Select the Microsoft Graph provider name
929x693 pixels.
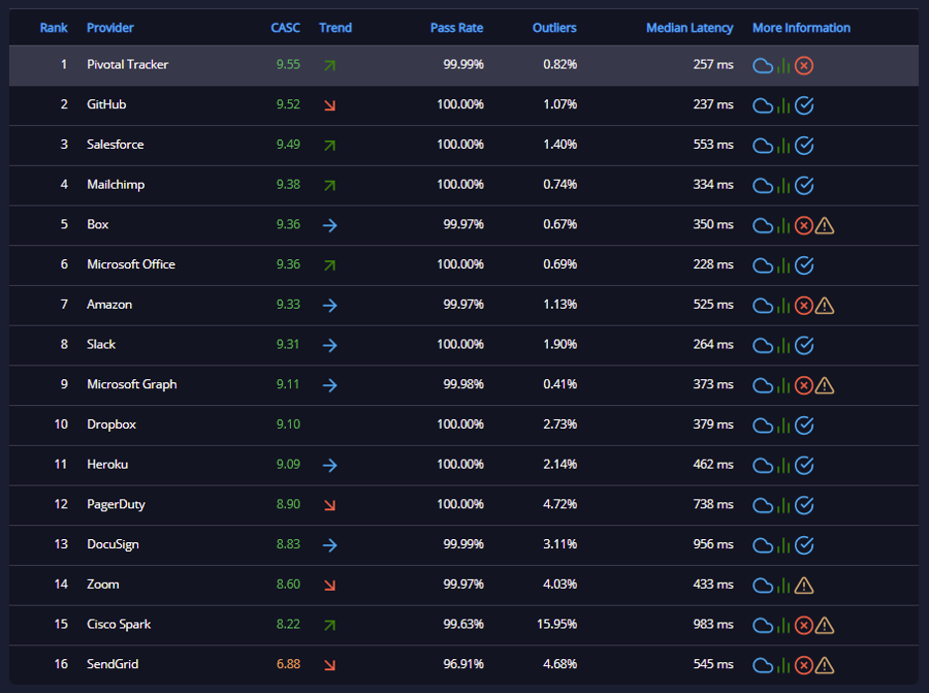132,384
